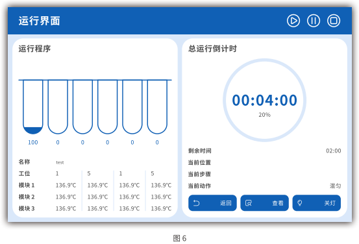Click the 当前位置 label
Image resolution: width=359 pixels, height=244 pixels.
pyautogui.click(x=199, y=162)
